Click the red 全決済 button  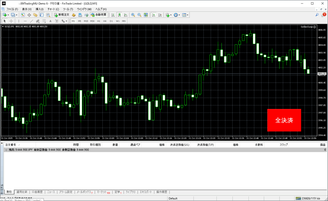click(x=284, y=120)
